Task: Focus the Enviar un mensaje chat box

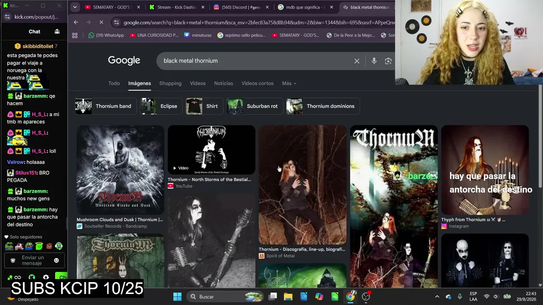Action: tap(34, 260)
